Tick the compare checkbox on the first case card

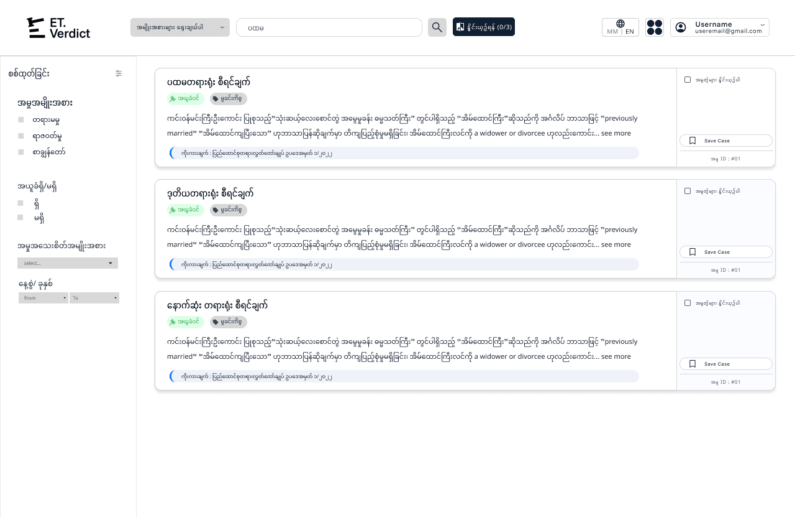tap(688, 79)
